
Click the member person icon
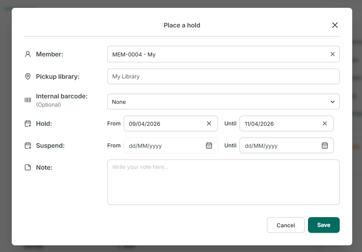pyautogui.click(x=28, y=54)
